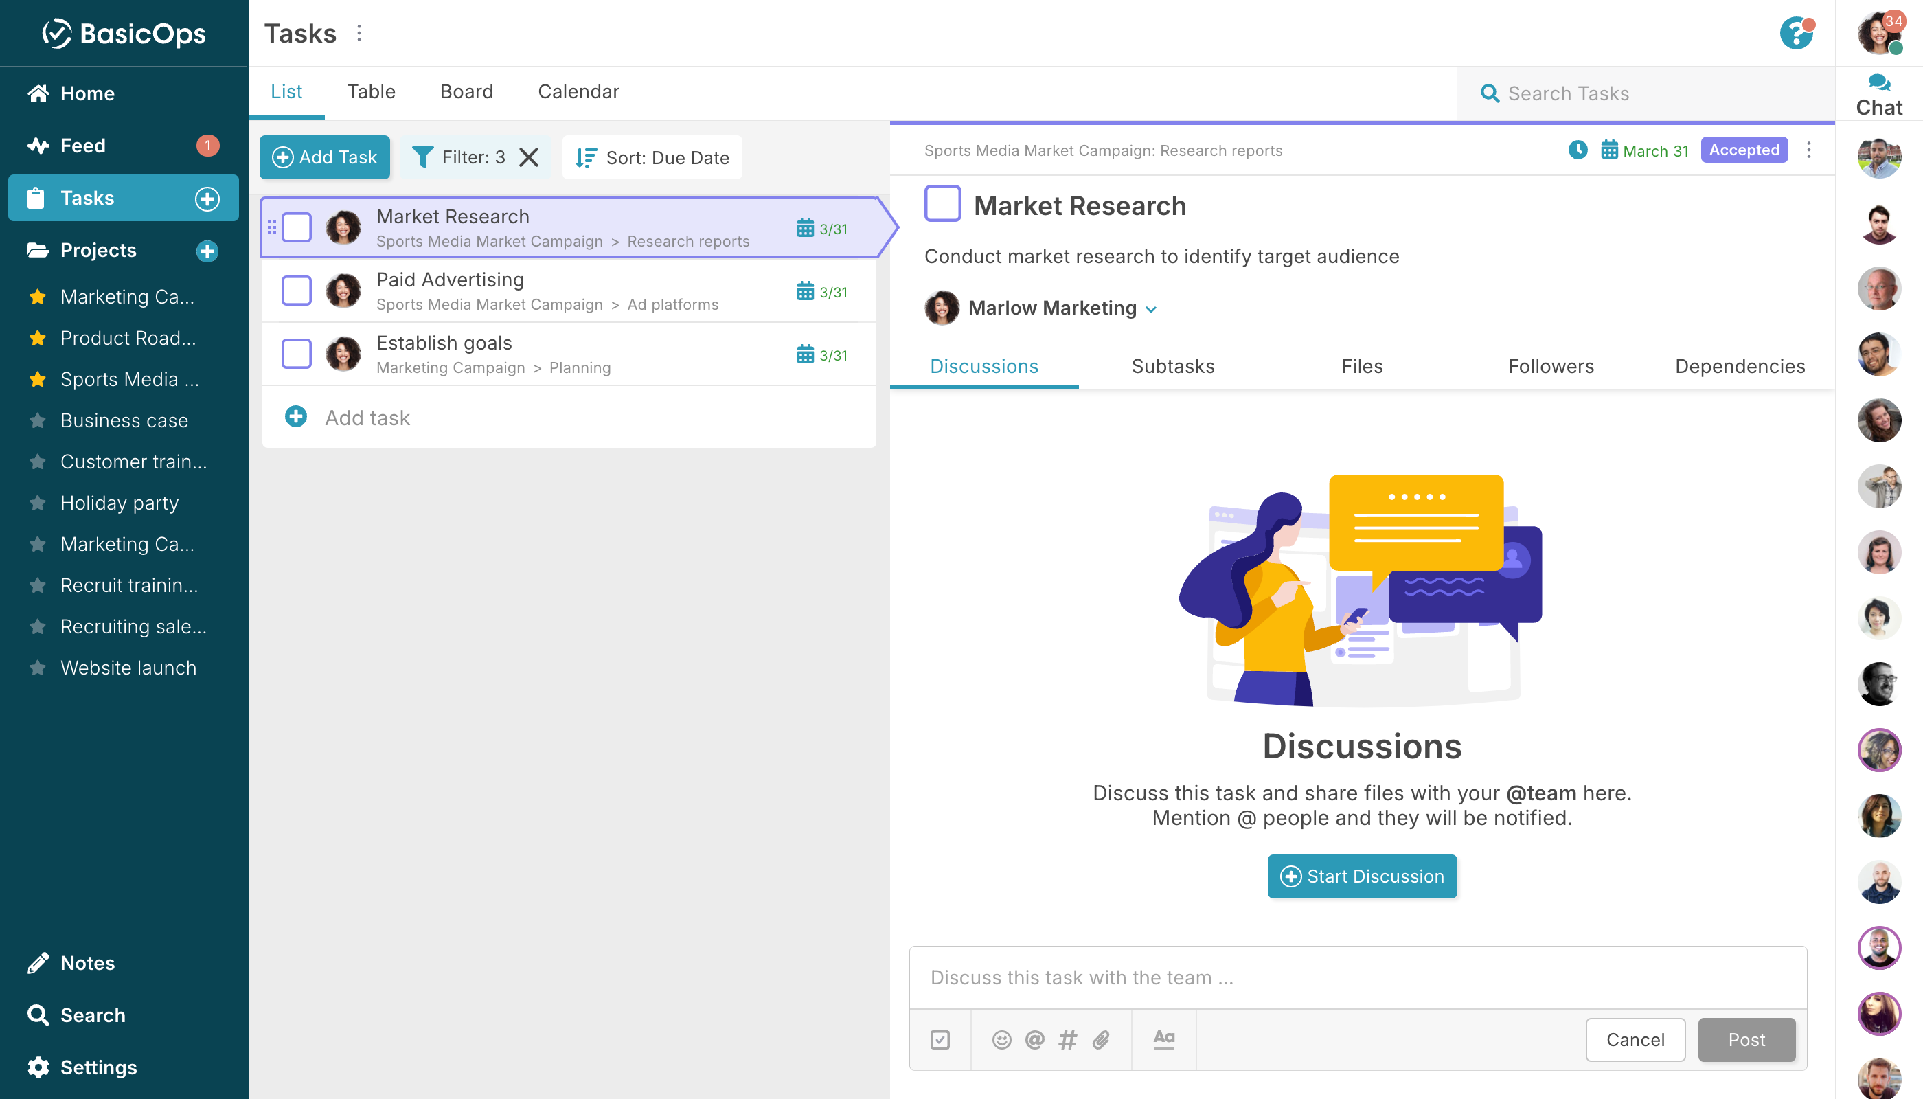The height and width of the screenshot is (1099, 1923).
Task: Tick the Establish goals checkbox
Action: pyautogui.click(x=297, y=353)
